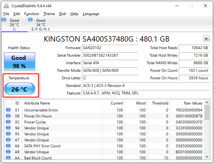Click raw value 023F00000000
This screenshot has width=214, height=164.
[189, 128]
